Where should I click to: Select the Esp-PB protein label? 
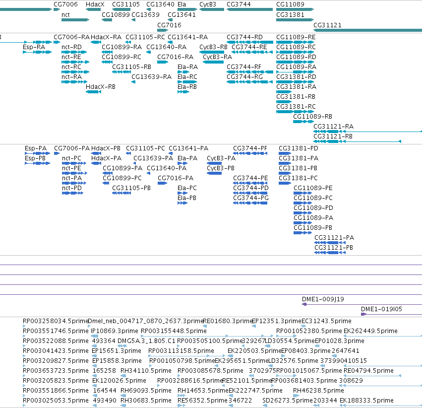pyautogui.click(x=35, y=158)
